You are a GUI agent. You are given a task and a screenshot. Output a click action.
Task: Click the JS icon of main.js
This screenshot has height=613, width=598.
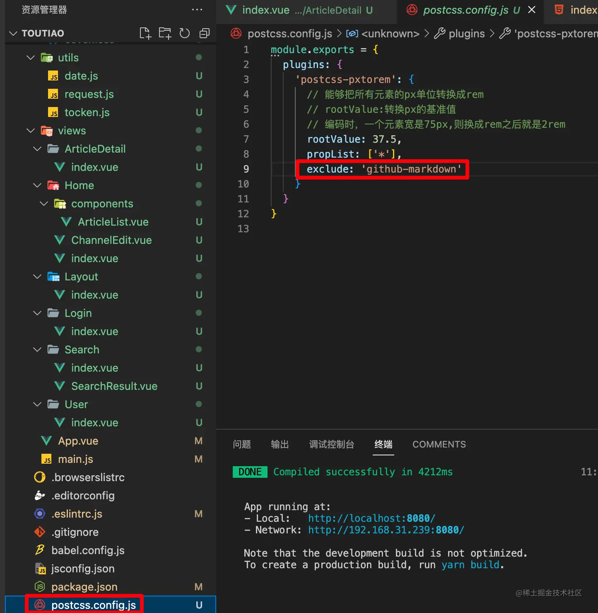(47, 459)
